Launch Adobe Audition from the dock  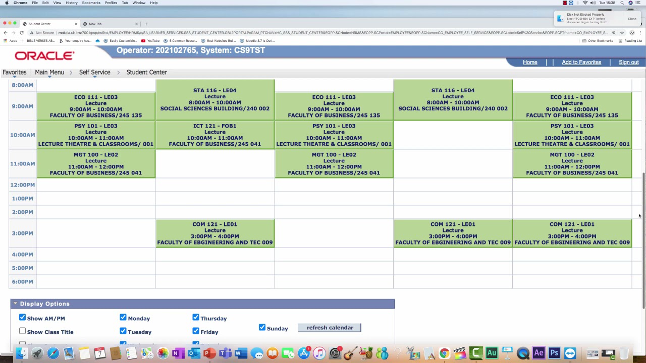pyautogui.click(x=492, y=353)
